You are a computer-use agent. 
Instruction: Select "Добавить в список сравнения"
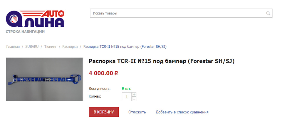coord(182,112)
